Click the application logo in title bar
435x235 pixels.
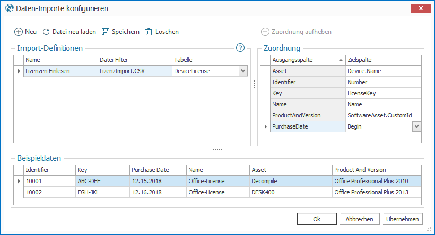(x=8, y=8)
